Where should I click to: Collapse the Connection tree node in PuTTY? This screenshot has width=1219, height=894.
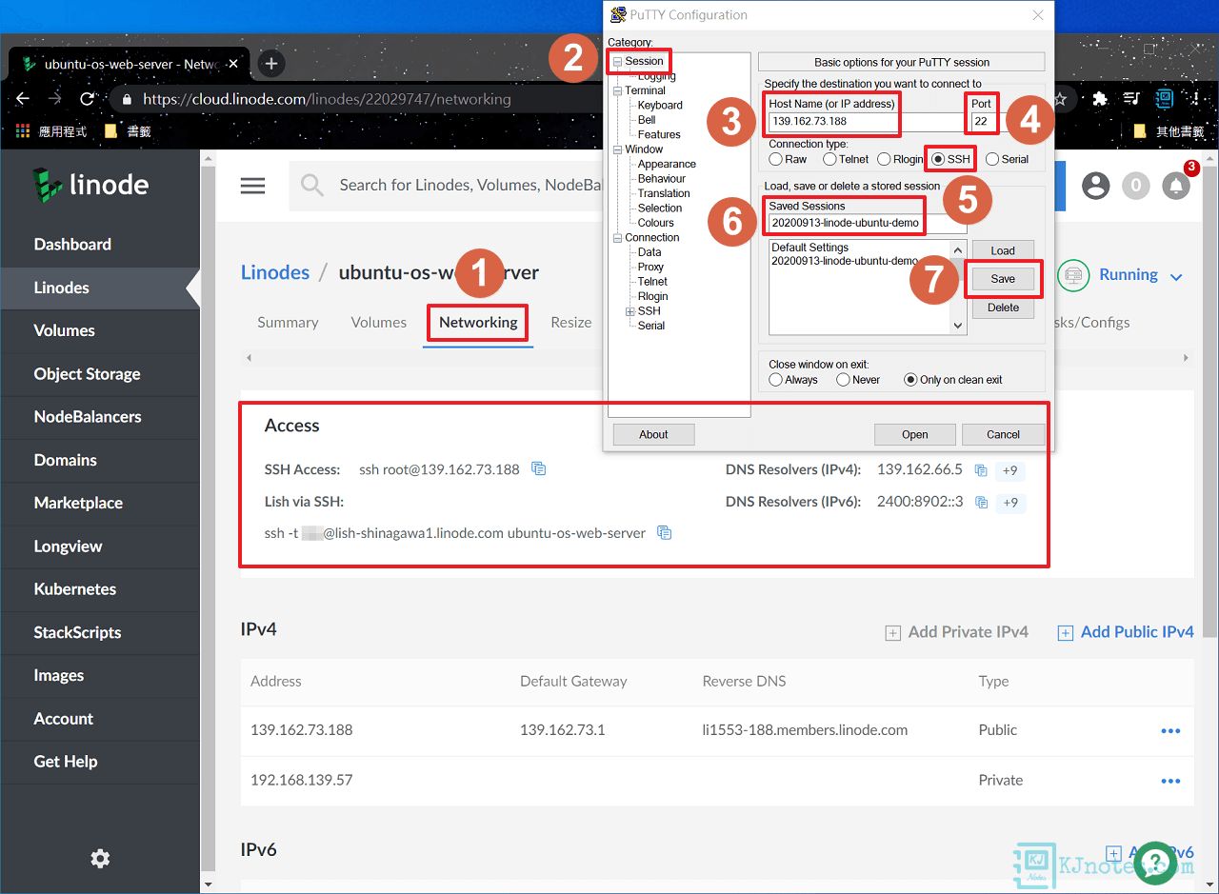[x=616, y=238]
